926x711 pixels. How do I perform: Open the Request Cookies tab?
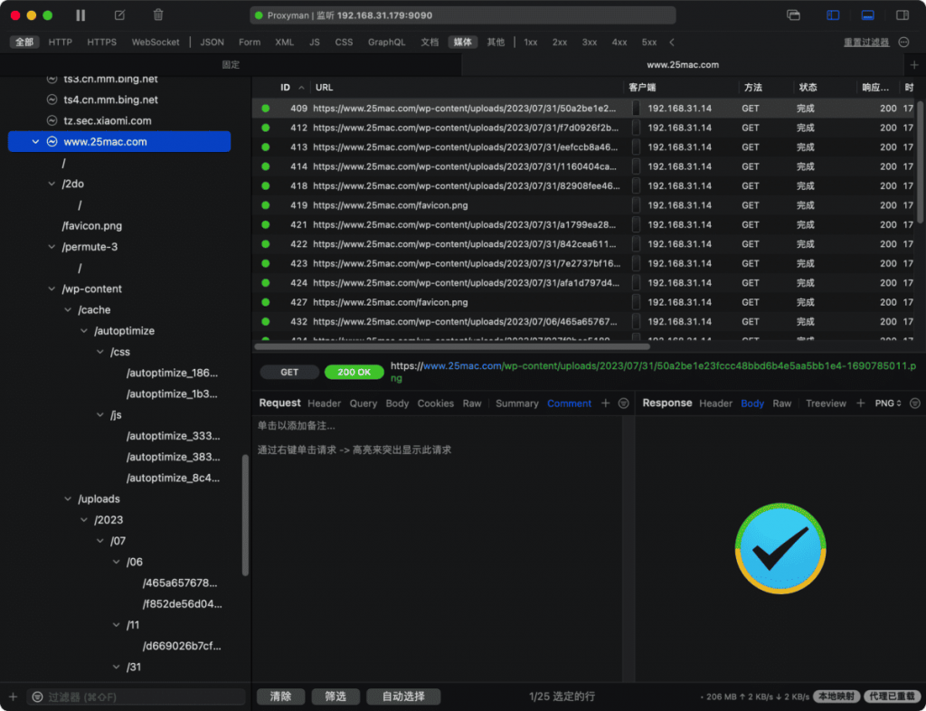pyautogui.click(x=435, y=403)
